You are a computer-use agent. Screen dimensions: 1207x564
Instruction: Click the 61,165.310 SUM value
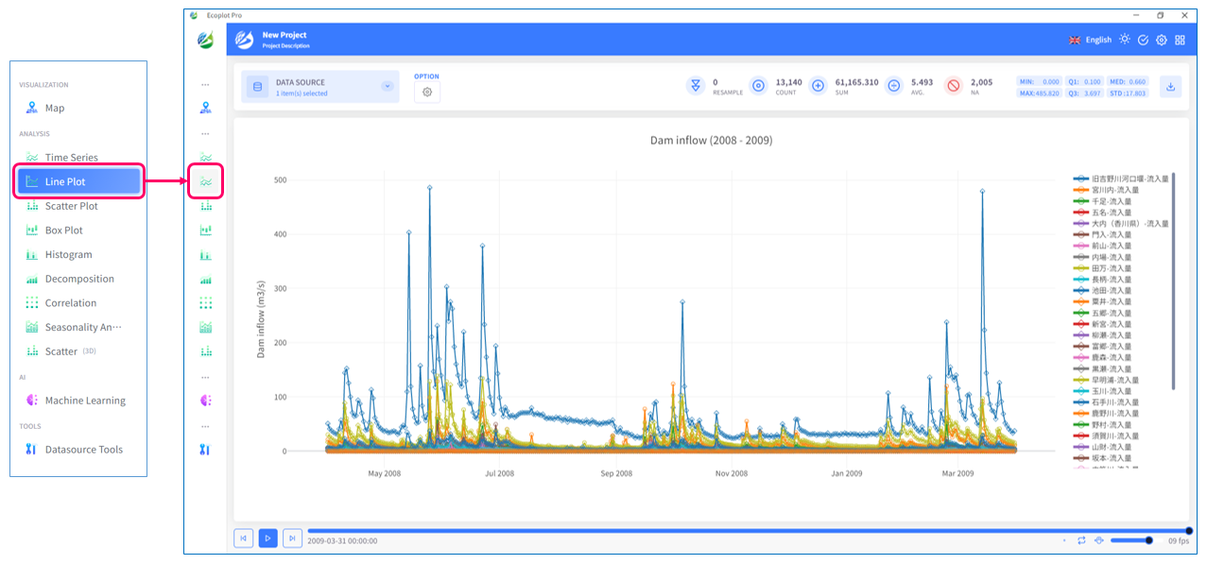856,82
